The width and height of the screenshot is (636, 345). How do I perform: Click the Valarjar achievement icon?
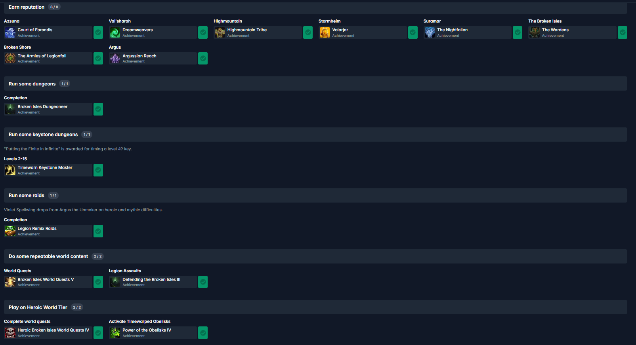[325, 32]
